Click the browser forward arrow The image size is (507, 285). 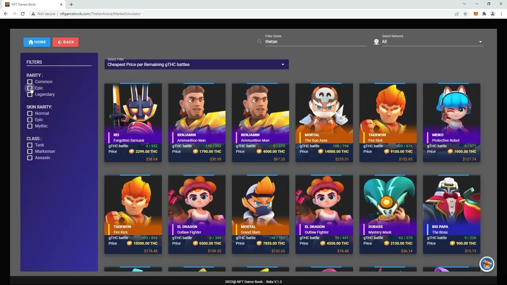14,13
